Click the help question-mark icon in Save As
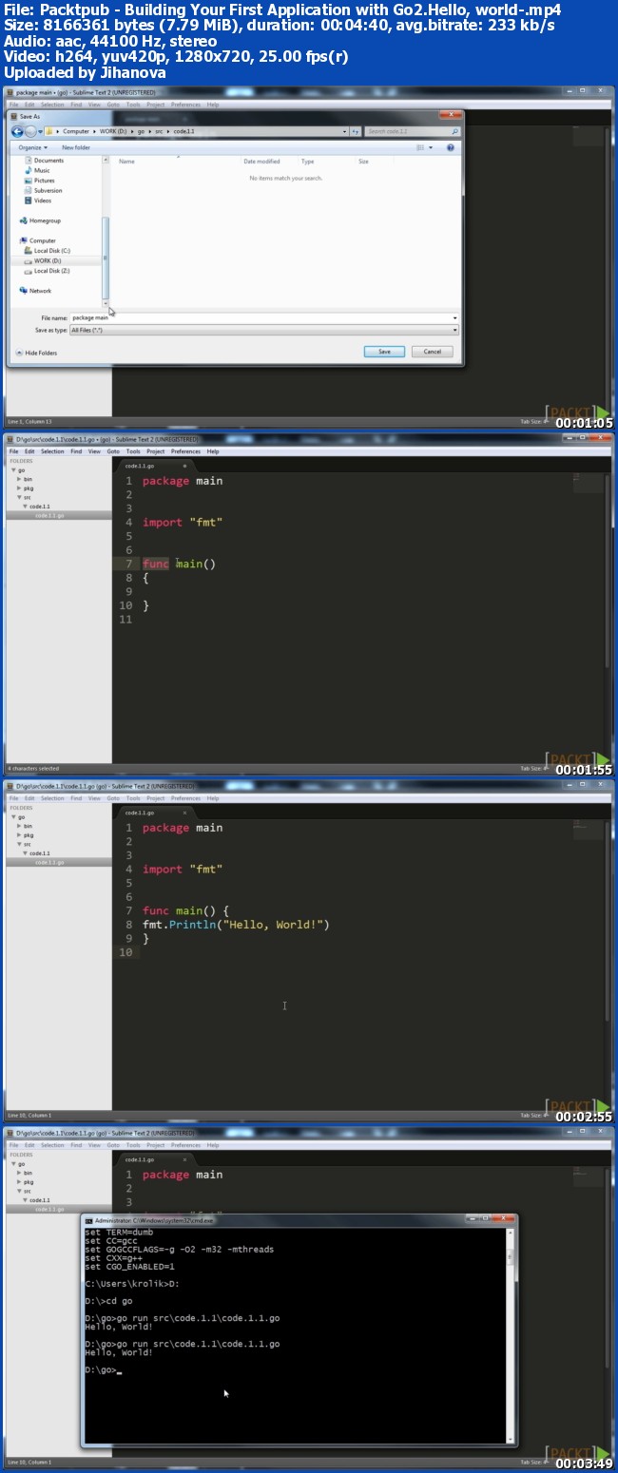This screenshot has height=1473, width=618. tap(451, 147)
